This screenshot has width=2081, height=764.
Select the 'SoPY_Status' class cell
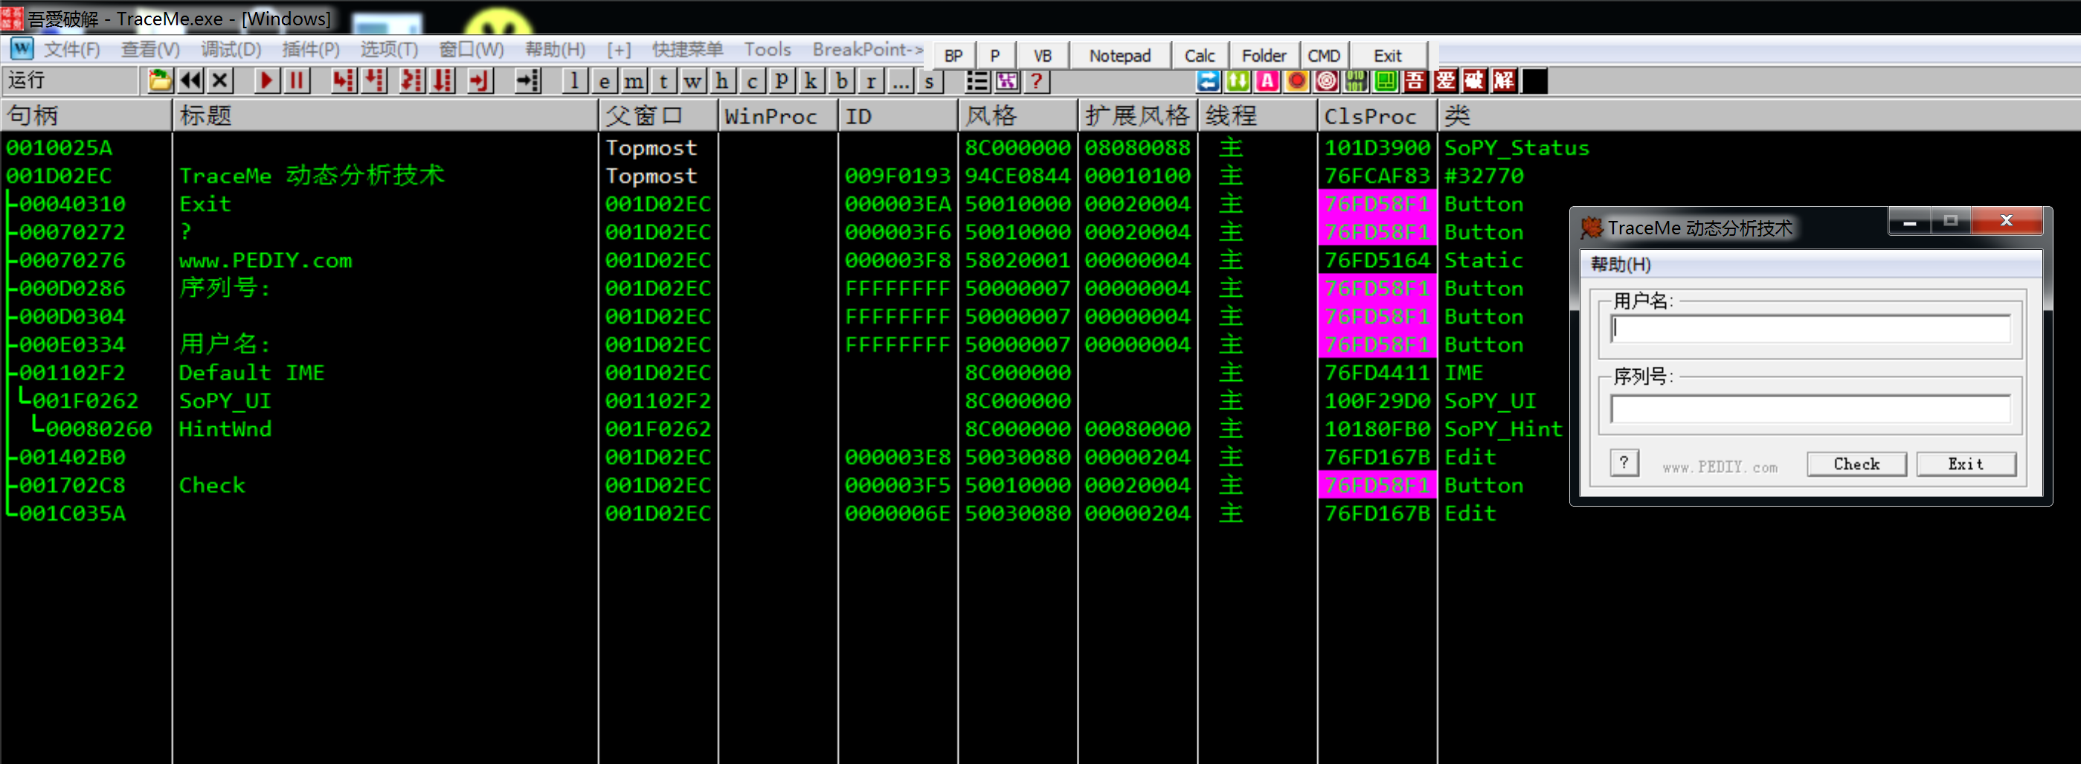(1516, 148)
